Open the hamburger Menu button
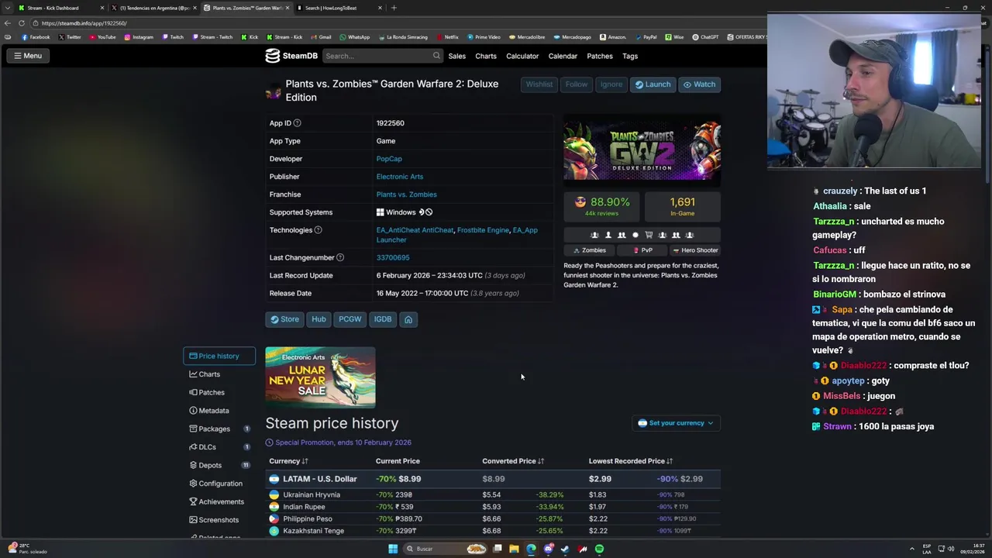 28,56
